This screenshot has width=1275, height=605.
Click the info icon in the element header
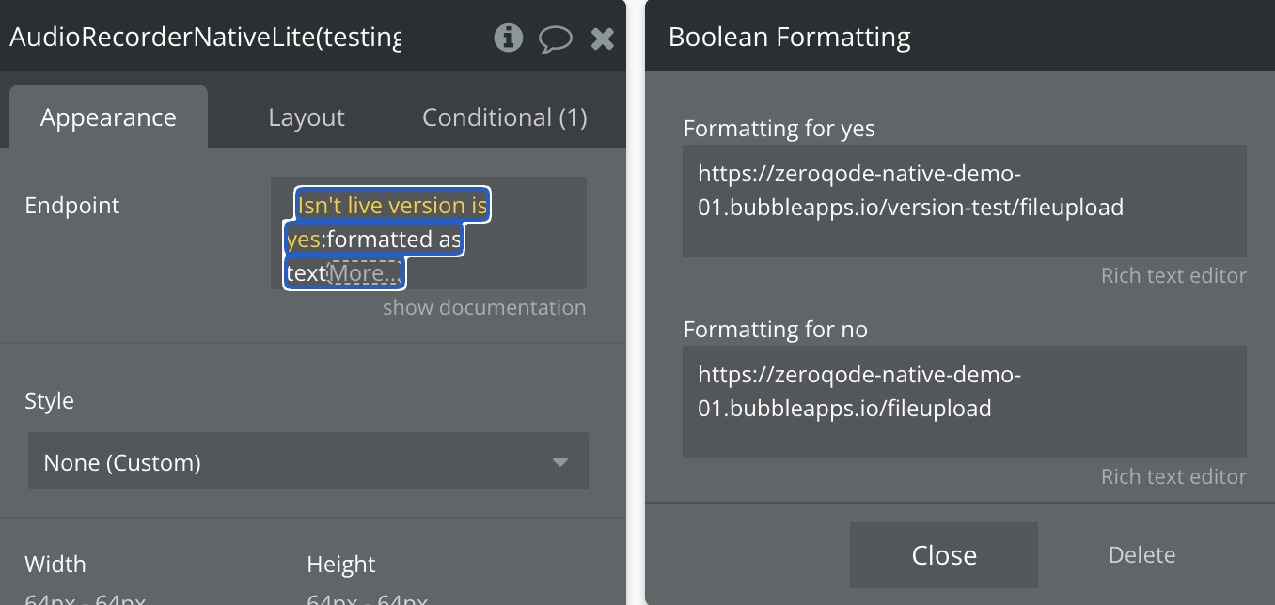point(509,38)
